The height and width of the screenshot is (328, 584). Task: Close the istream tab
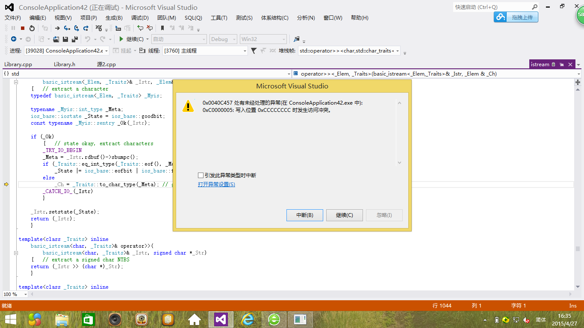(570, 64)
